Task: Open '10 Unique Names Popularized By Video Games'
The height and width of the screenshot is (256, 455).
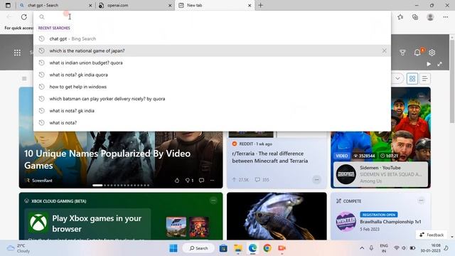Action: point(107,159)
